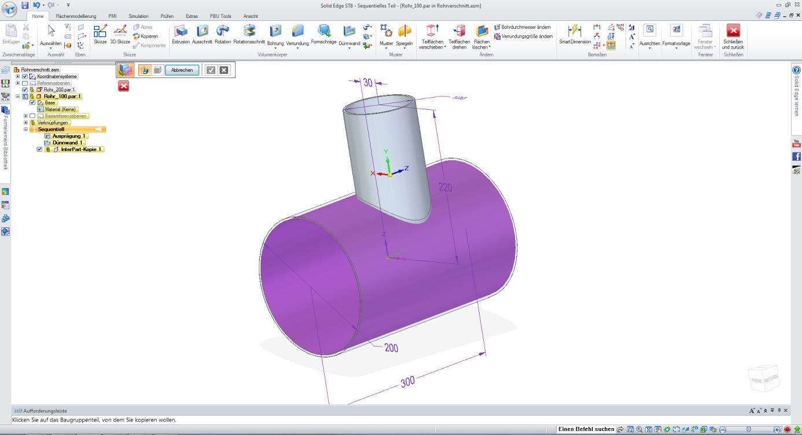The height and width of the screenshot is (435, 802).
Task: Click the Abbrechen button
Action: [x=182, y=70]
